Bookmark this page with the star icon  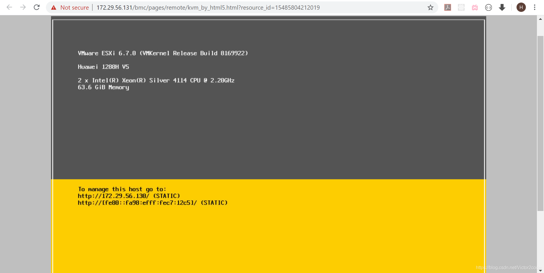click(x=430, y=8)
